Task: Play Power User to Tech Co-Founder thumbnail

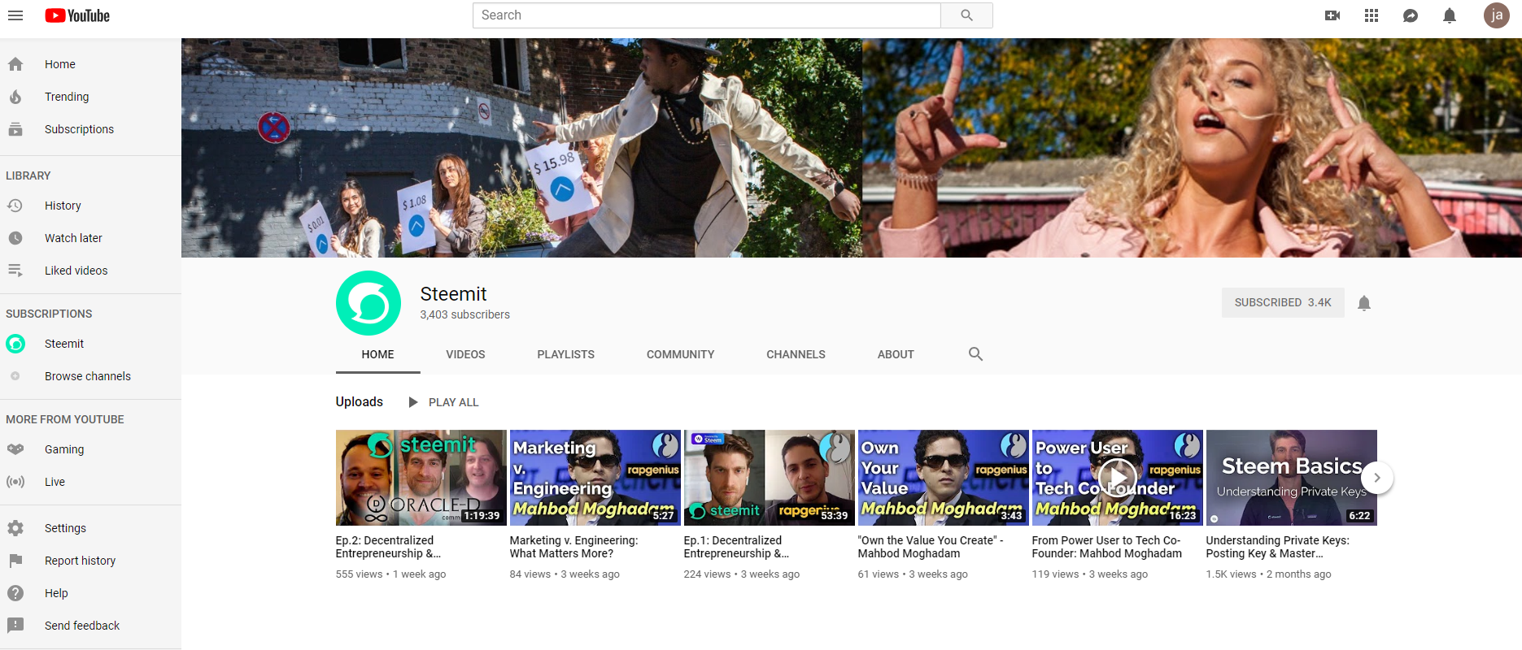Action: coord(1117,478)
